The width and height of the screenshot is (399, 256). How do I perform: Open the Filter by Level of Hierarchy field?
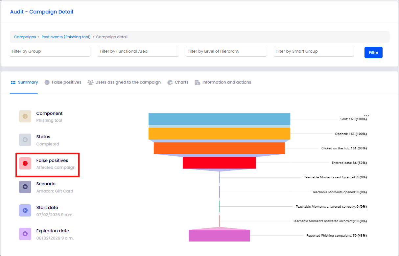pos(226,52)
